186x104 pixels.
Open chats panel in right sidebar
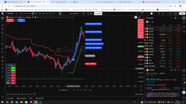point(184,31)
